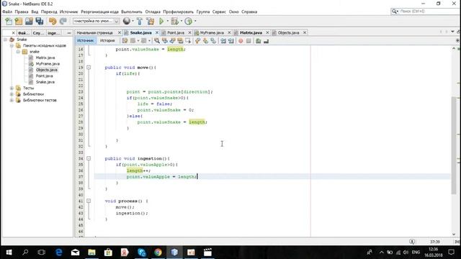Open the Profile Project dropdown arrow
461x259 pixels.
(195, 21)
